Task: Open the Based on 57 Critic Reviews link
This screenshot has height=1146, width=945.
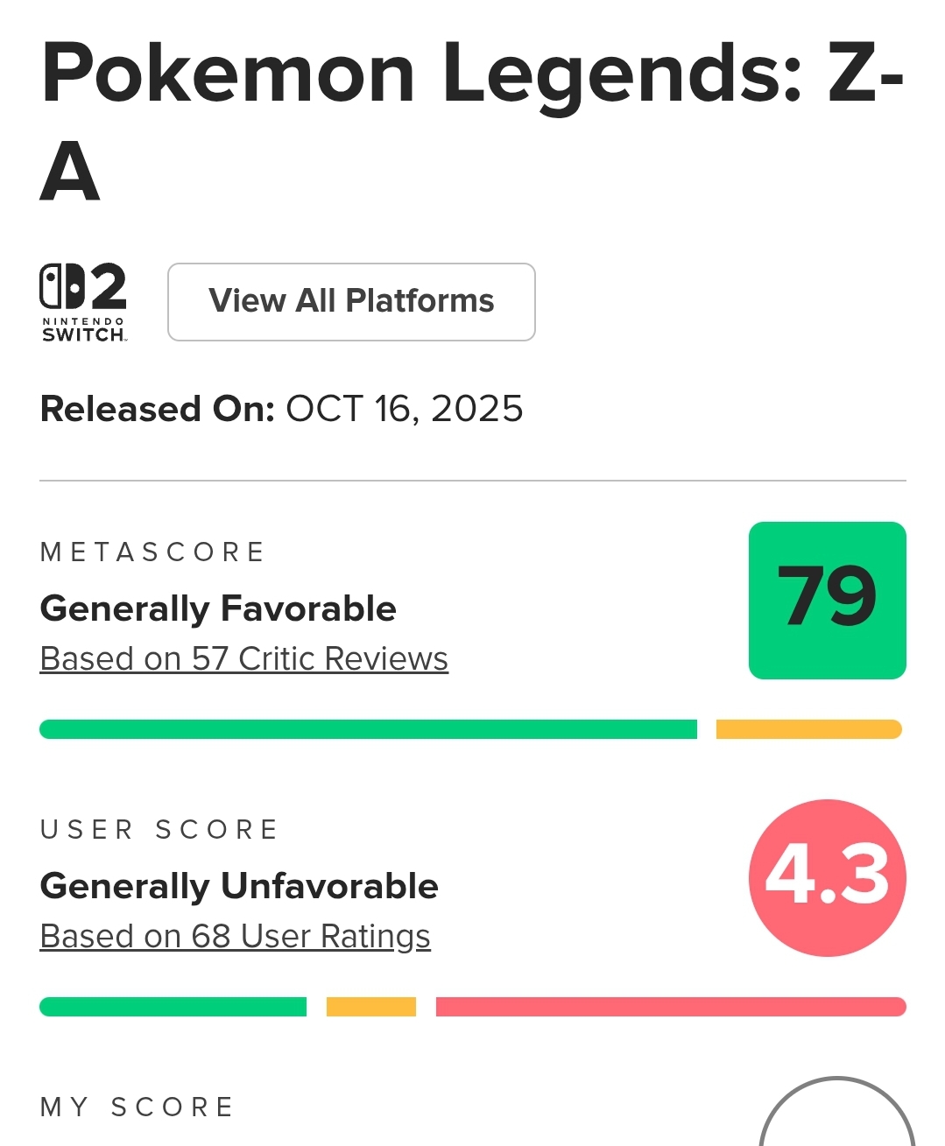Action: tap(244, 658)
